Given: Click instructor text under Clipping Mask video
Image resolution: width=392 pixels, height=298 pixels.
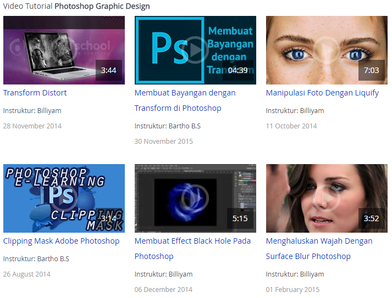Looking at the screenshot, I should point(36,259).
